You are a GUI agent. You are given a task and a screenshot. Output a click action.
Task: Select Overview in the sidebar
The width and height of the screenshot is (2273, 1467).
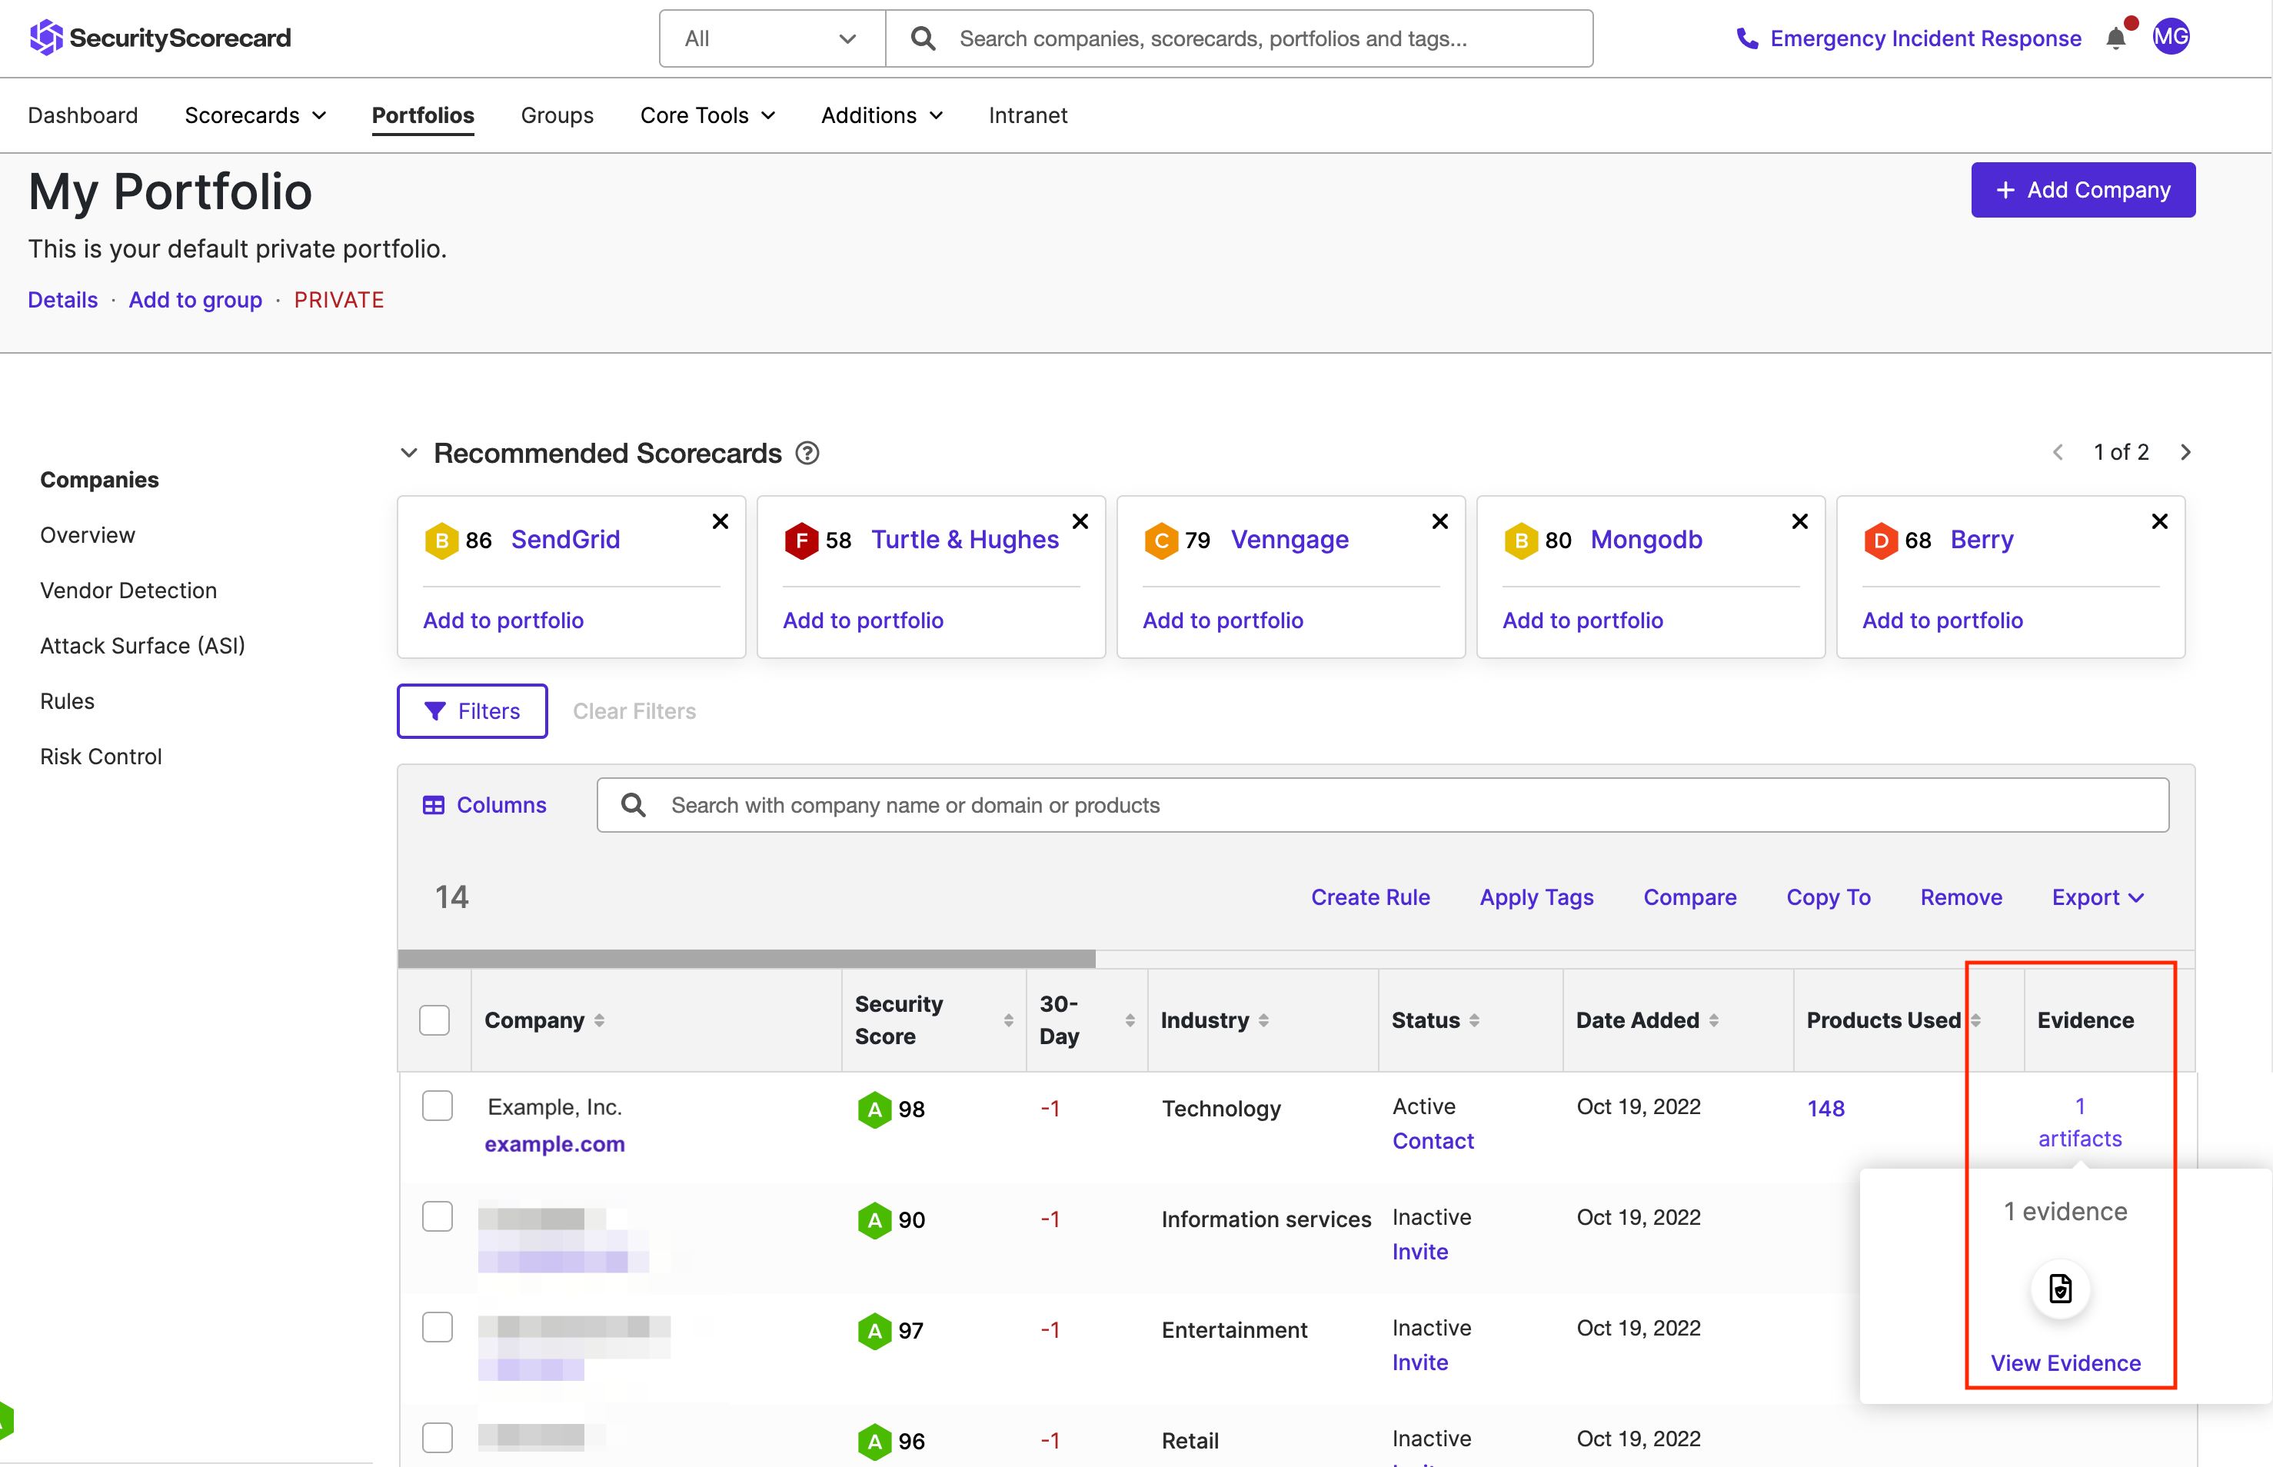coord(88,535)
